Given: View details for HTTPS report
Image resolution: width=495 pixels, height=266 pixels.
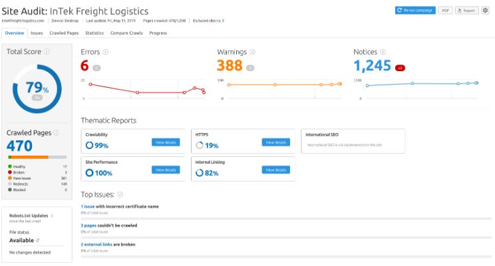Looking at the screenshot, I should (275, 142).
